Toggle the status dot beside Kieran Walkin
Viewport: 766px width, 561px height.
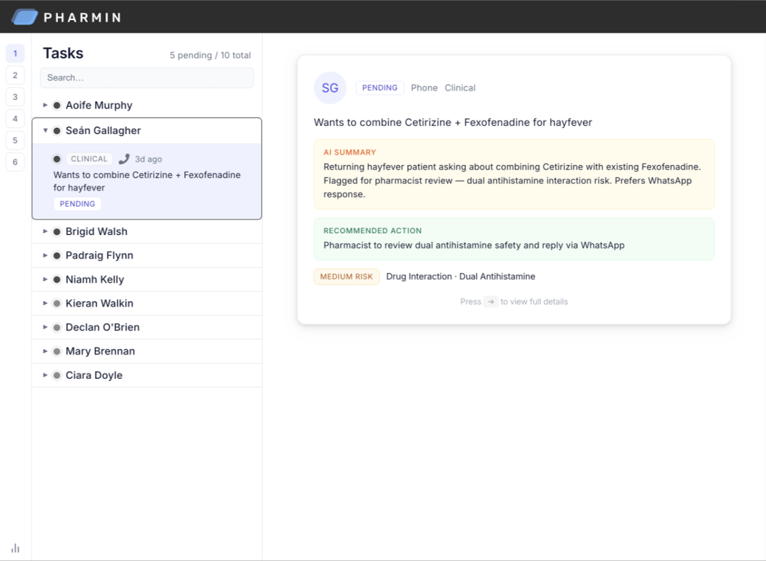point(57,303)
